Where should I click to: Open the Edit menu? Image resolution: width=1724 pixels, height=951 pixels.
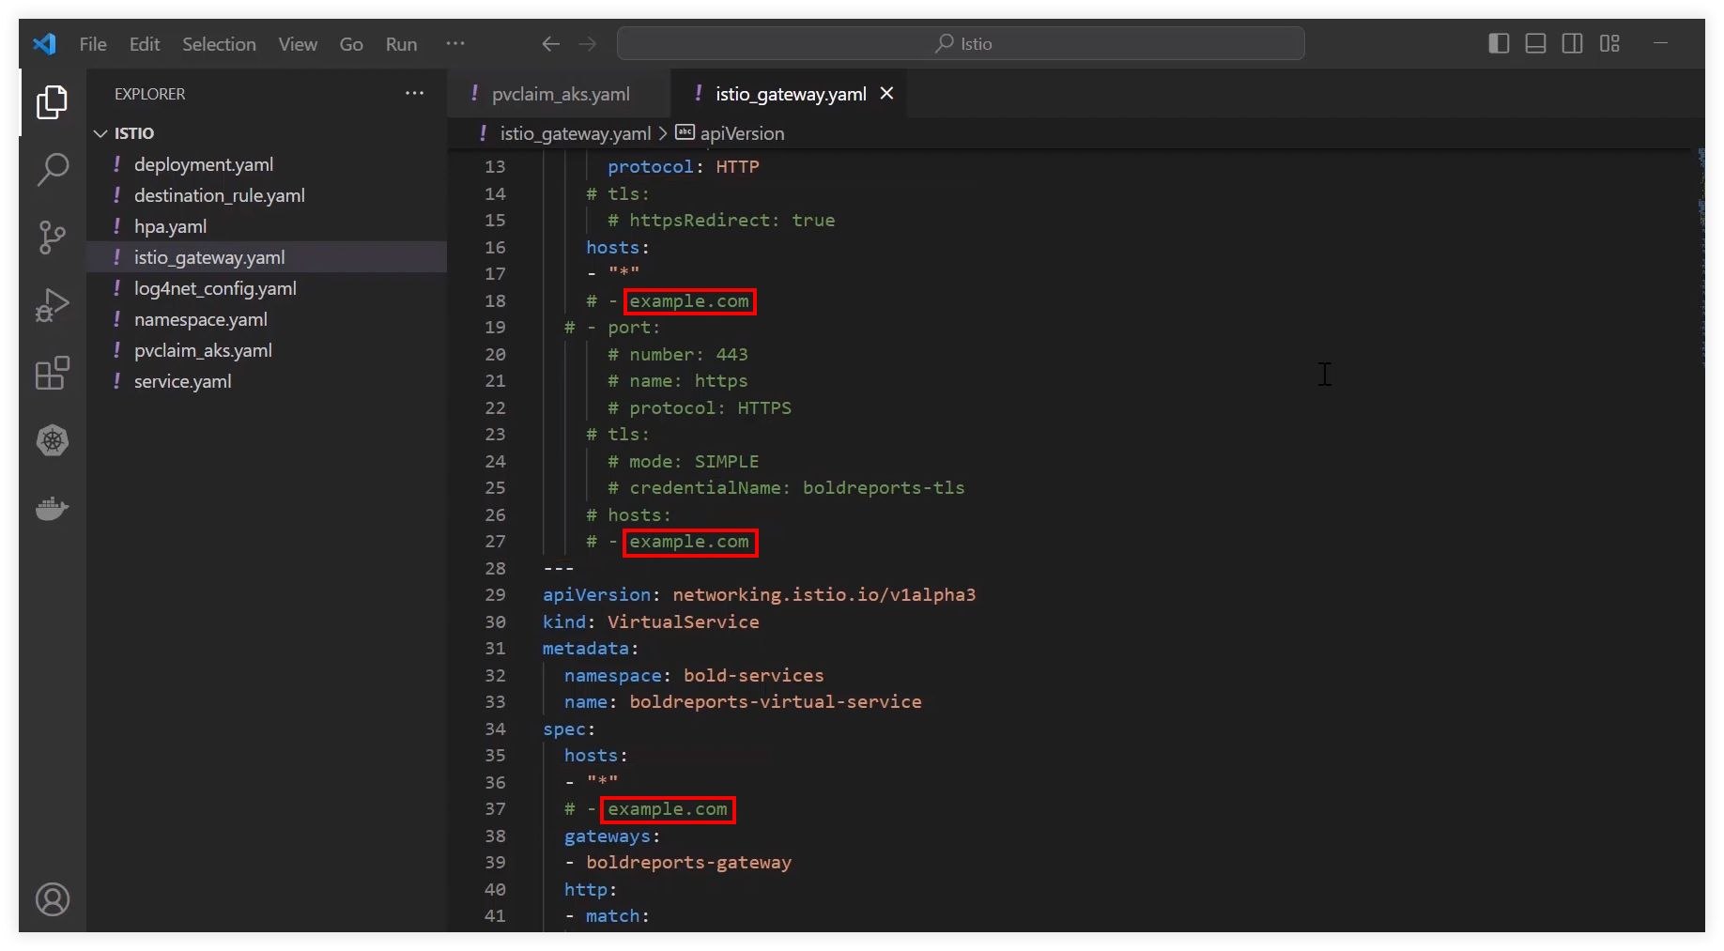point(145,44)
